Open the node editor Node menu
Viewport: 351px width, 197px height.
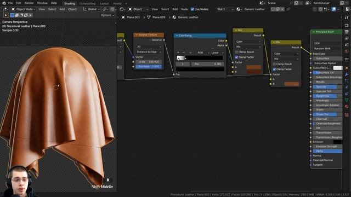[x=184, y=9]
